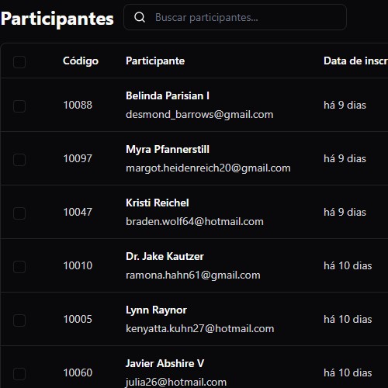Click email kenyatta.kuhn27@hotmail.com

point(199,329)
